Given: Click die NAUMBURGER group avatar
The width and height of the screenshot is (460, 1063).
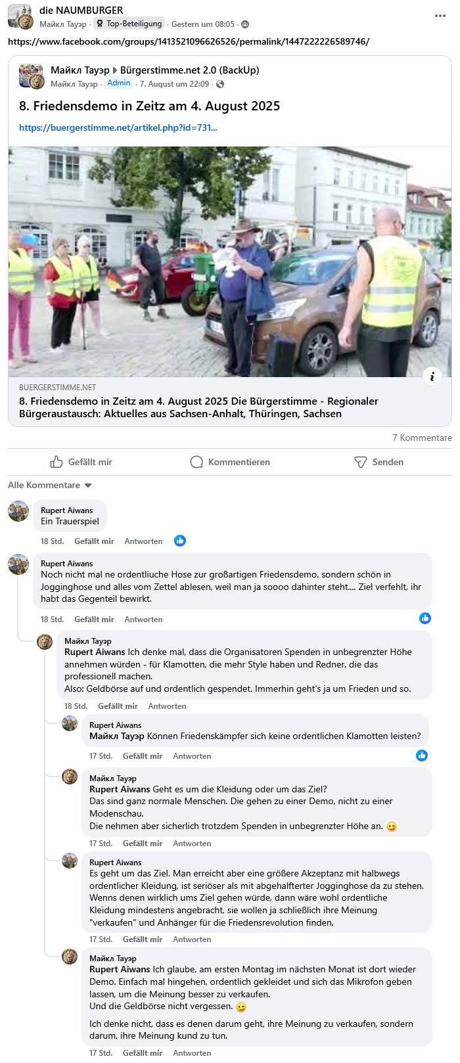Looking at the screenshot, I should 20,16.
